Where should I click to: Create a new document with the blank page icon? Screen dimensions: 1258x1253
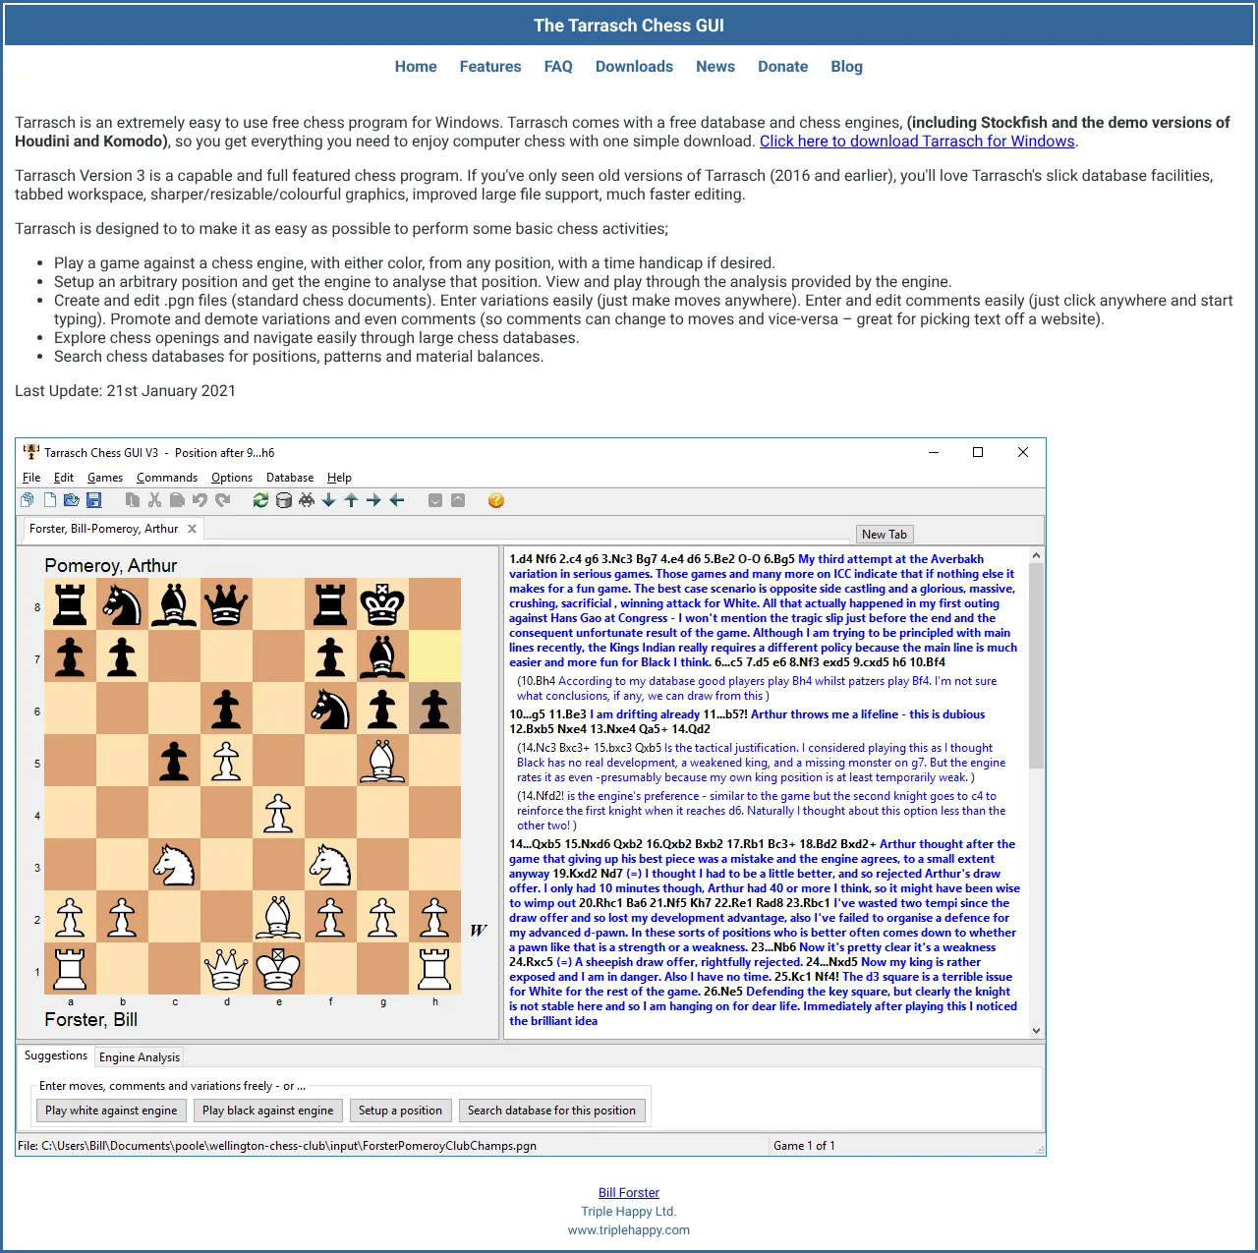click(49, 500)
